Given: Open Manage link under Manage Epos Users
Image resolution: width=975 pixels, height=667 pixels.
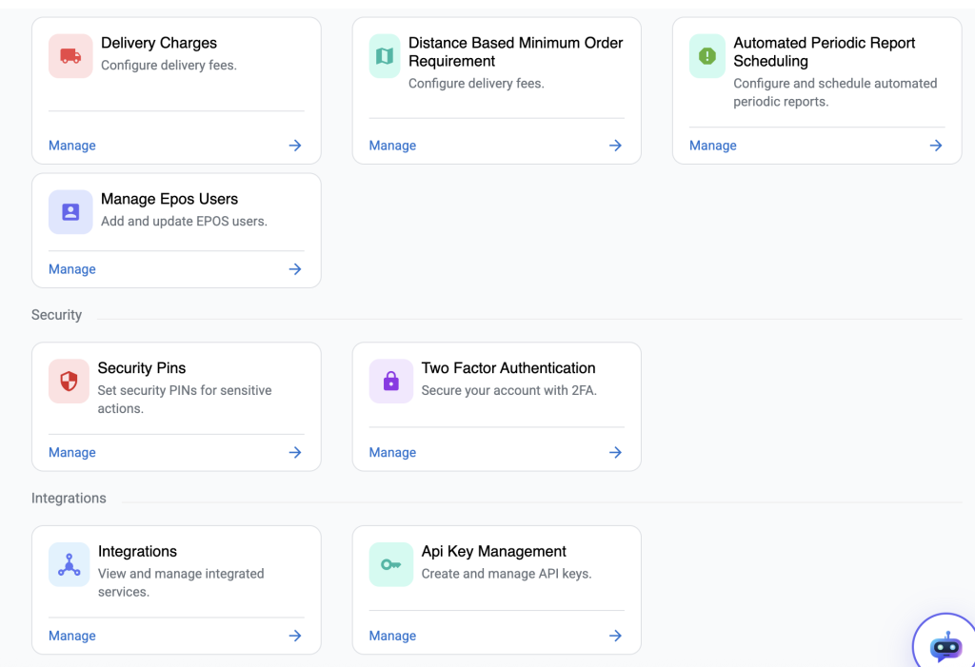Looking at the screenshot, I should pyautogui.click(x=72, y=269).
